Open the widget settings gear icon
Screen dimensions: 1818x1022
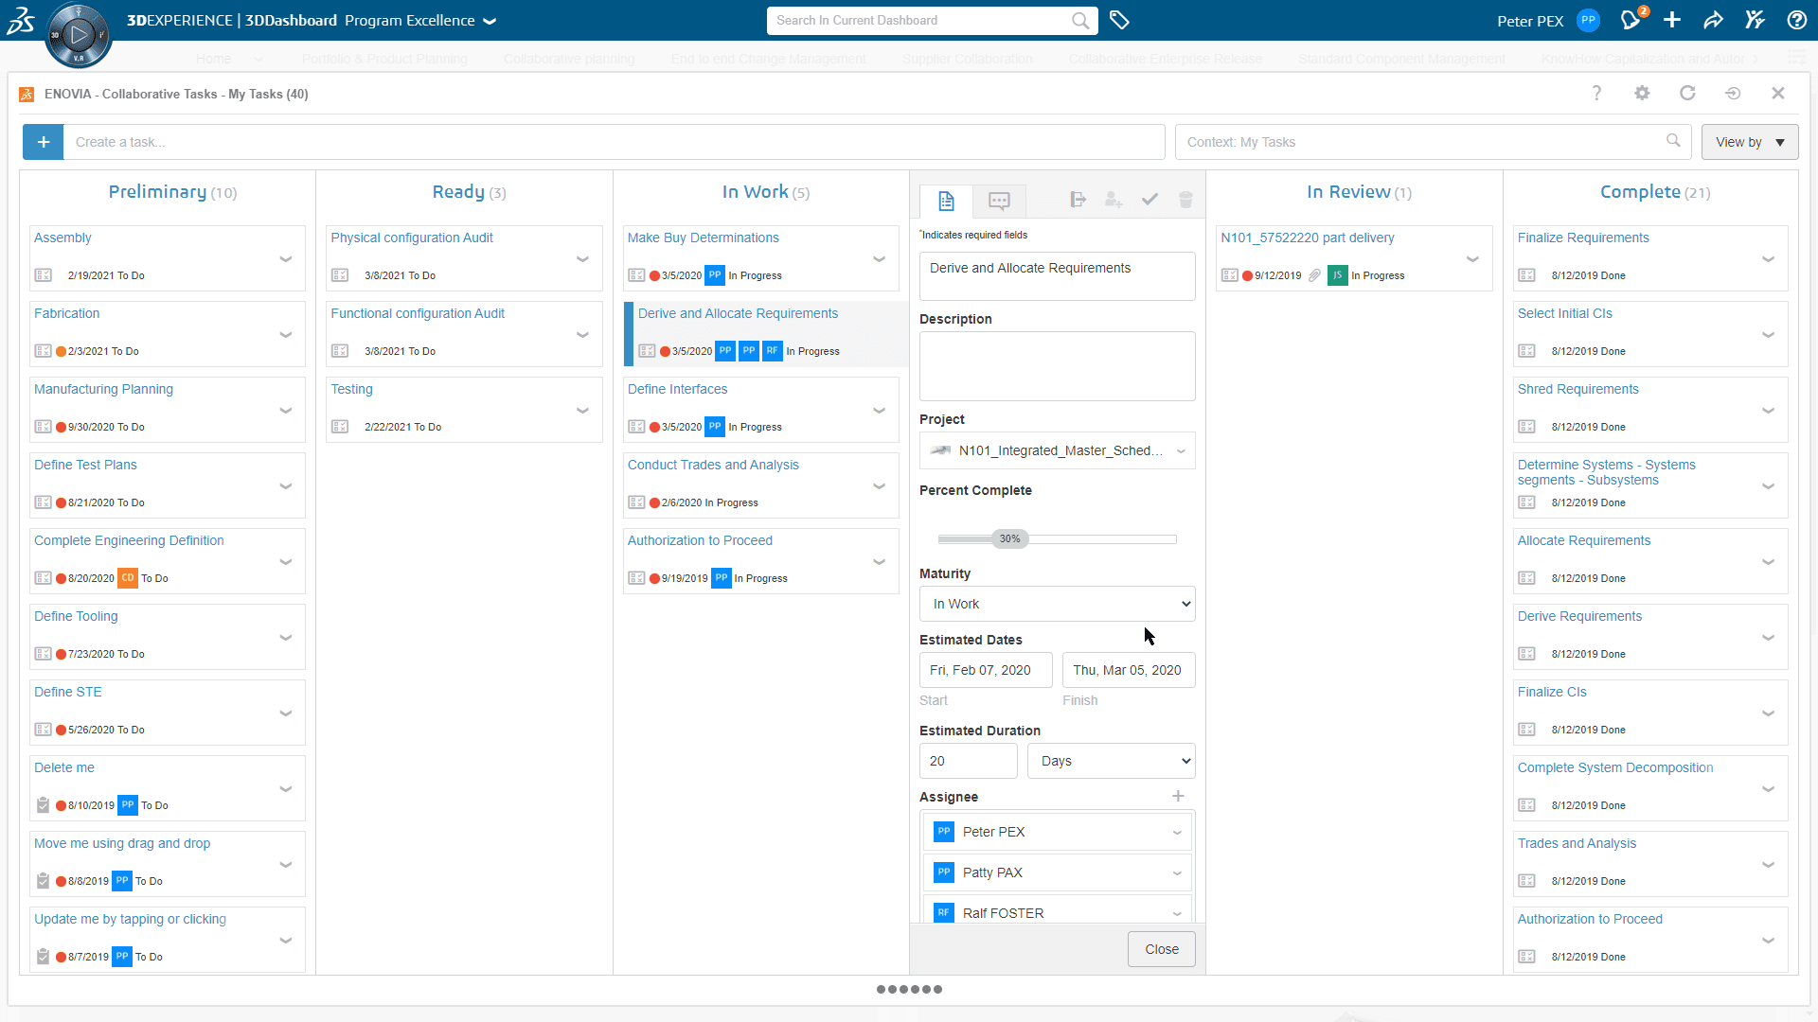click(x=1642, y=93)
